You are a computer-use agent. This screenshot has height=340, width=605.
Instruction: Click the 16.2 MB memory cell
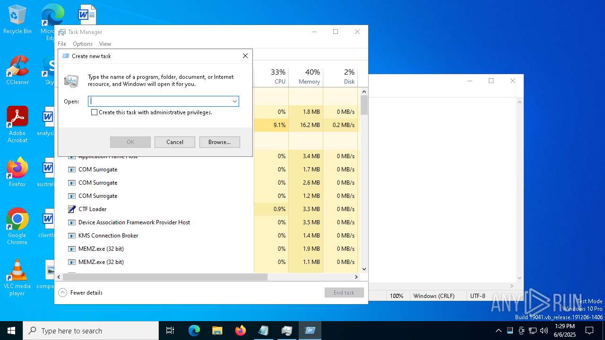[x=306, y=125]
